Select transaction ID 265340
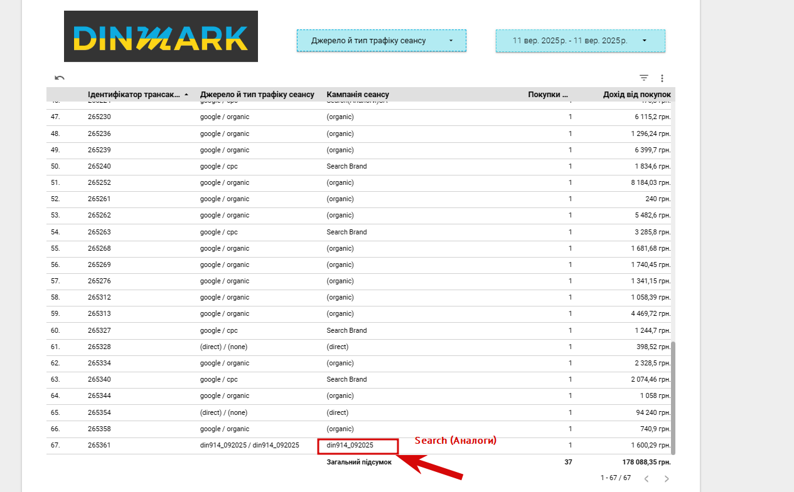The image size is (794, 492). coord(99,379)
